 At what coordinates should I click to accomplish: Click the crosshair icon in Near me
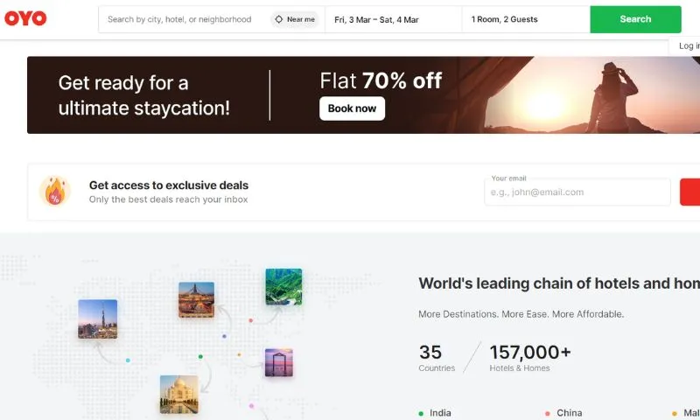[279, 19]
